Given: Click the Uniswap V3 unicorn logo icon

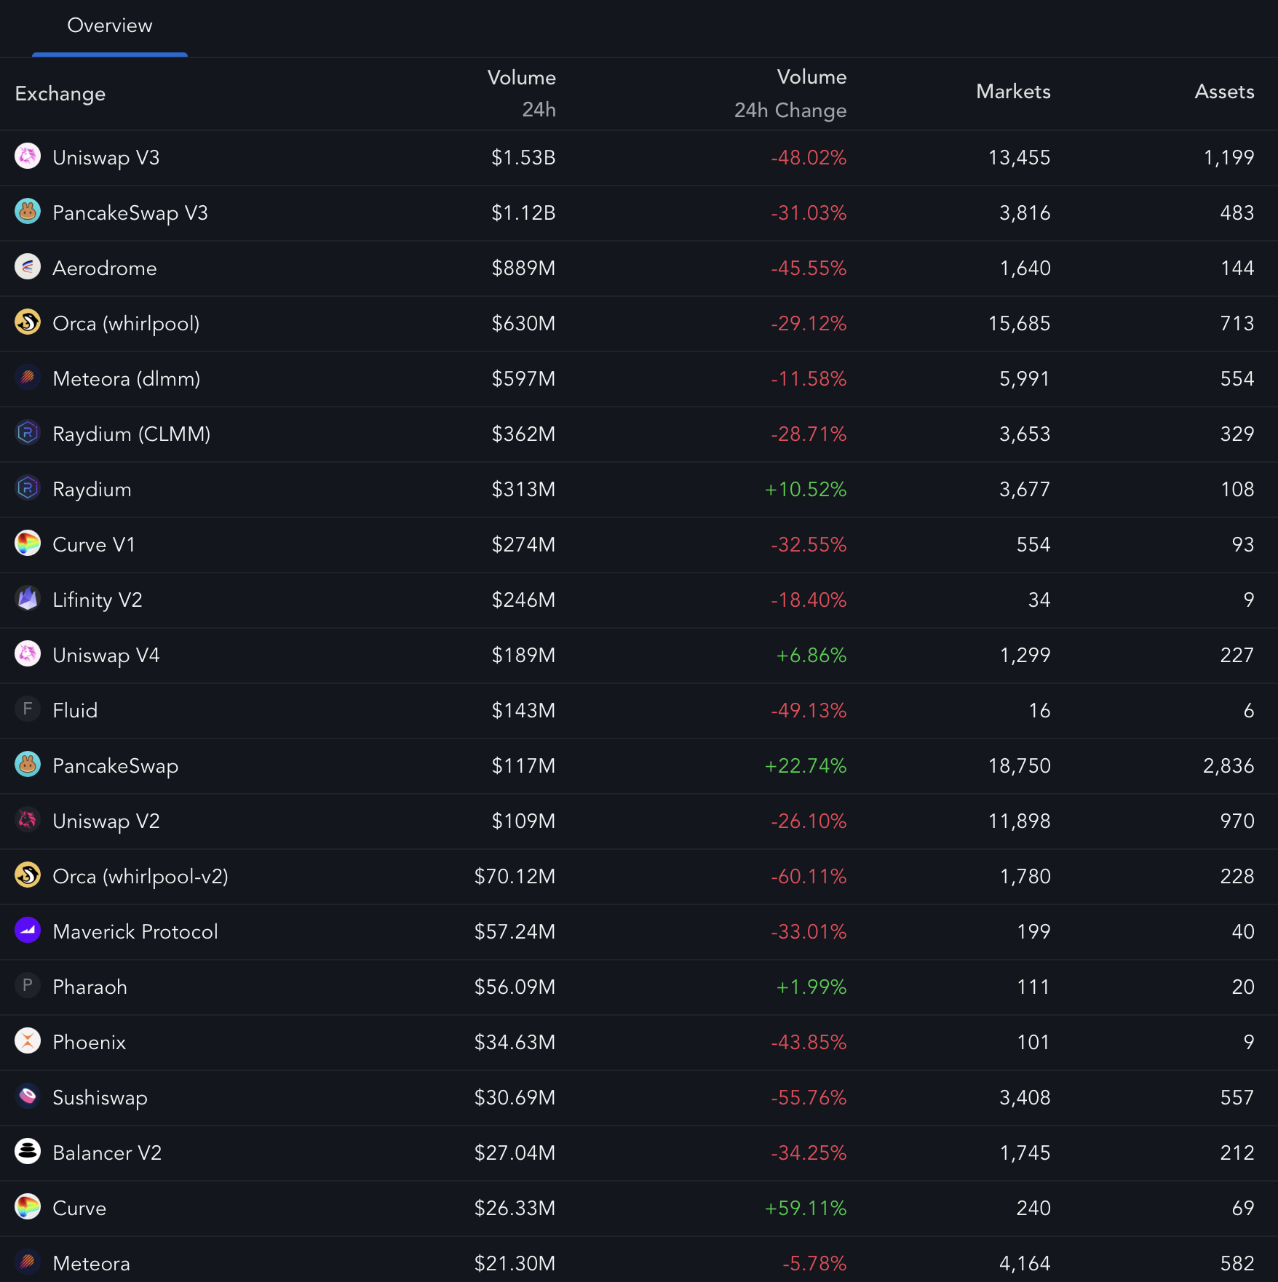Looking at the screenshot, I should 28,156.
